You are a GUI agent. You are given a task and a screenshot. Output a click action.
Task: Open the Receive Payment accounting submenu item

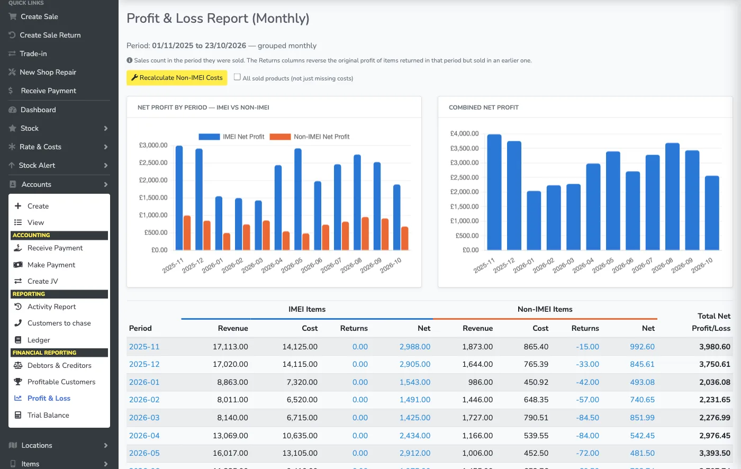(x=59, y=248)
